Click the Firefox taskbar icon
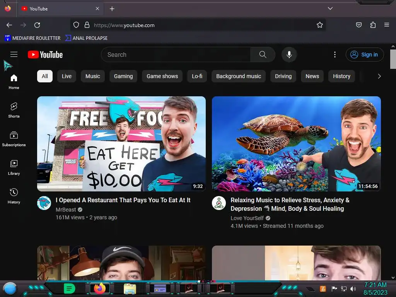The width and height of the screenshot is (396, 297). pos(100,288)
